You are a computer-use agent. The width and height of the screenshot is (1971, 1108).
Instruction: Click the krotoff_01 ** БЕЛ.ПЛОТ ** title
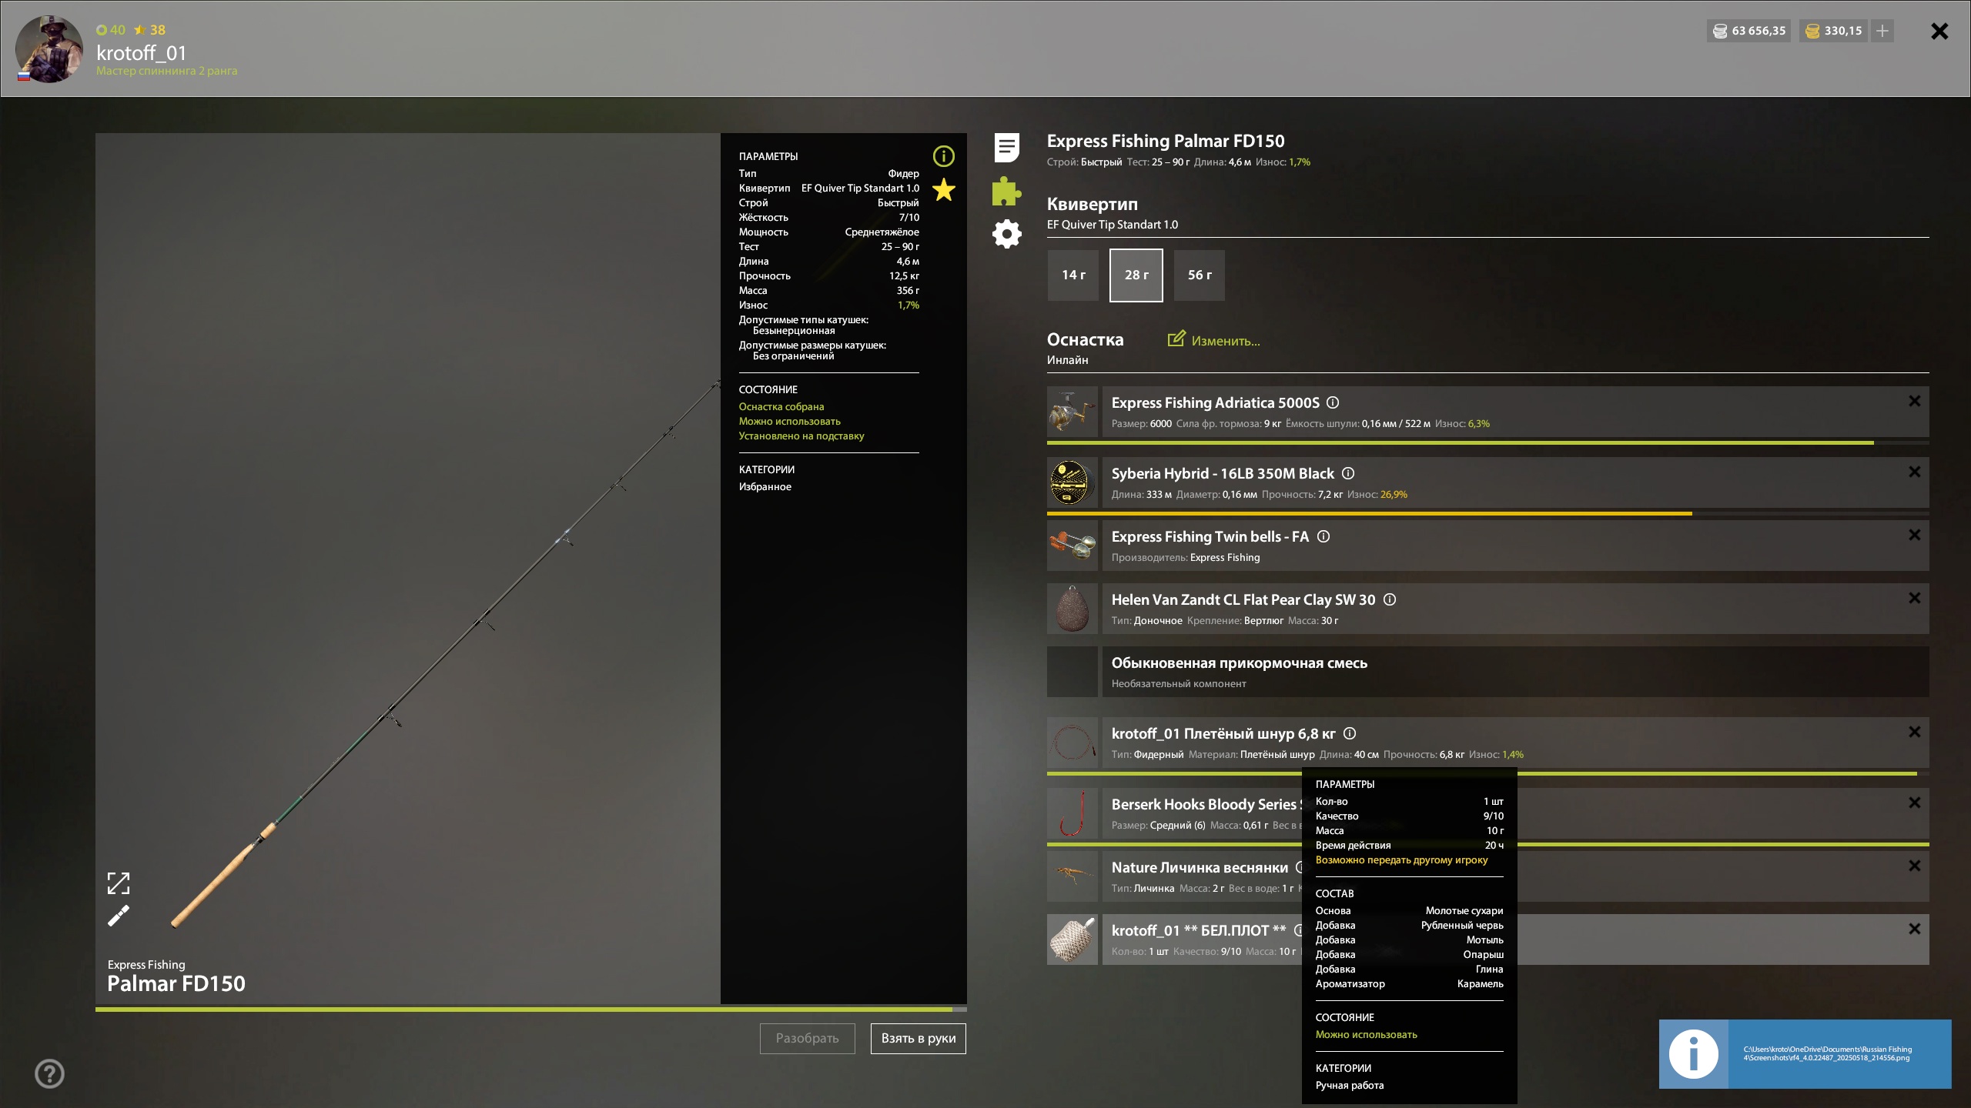pos(1198,930)
